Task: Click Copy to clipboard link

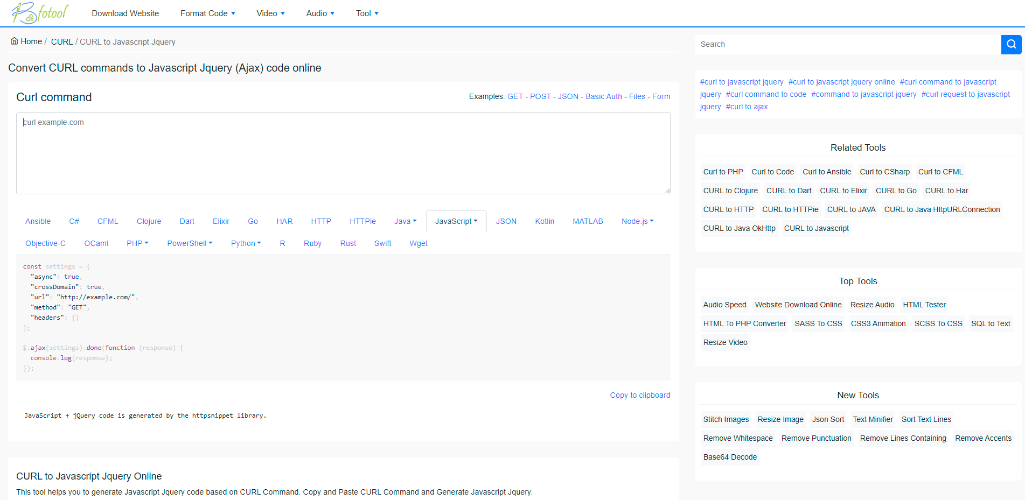Action: coord(640,395)
